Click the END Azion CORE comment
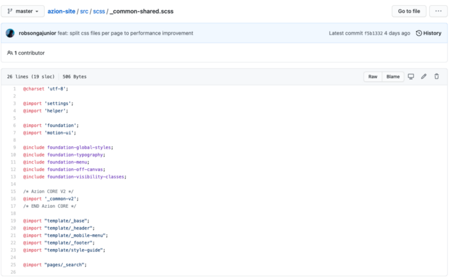Viewport: 449px width, 279px height. click(x=49, y=207)
